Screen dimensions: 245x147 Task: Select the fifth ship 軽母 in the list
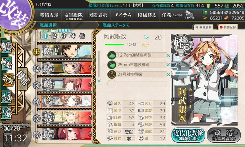[x=67, y=117]
